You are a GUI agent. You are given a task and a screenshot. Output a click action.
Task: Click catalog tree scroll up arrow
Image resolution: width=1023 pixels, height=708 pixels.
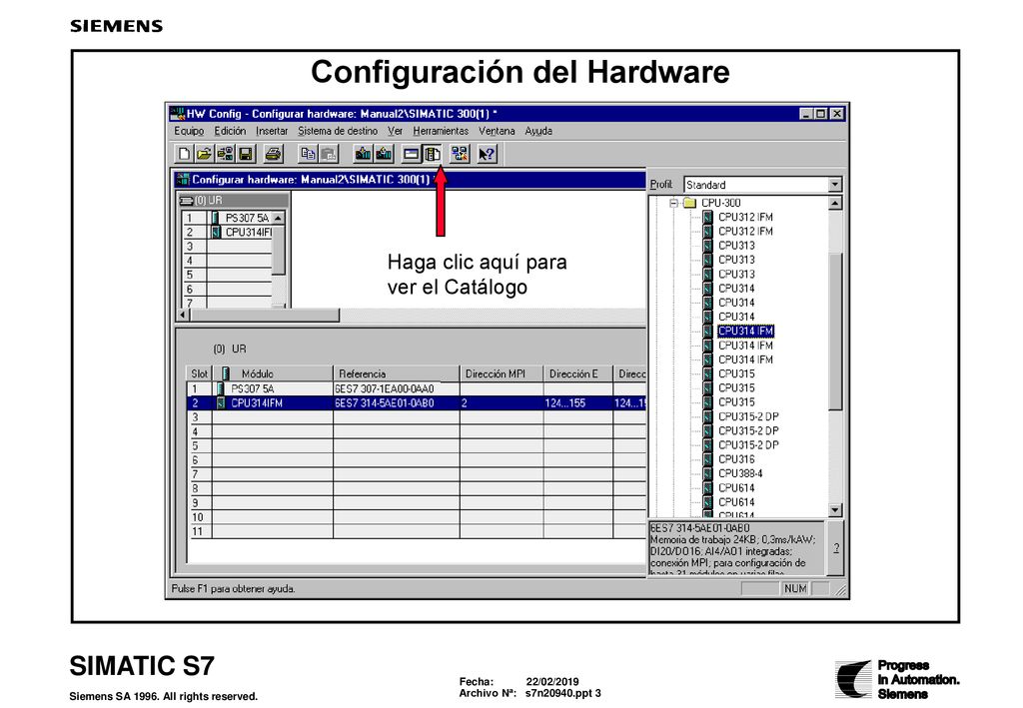835,203
